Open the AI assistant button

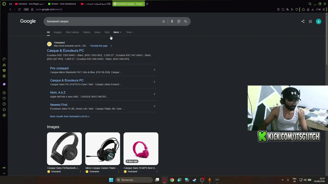[x=319, y=9]
